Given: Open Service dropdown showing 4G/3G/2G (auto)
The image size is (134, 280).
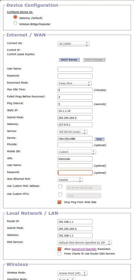Looking at the screenshot, I should (73, 132).
